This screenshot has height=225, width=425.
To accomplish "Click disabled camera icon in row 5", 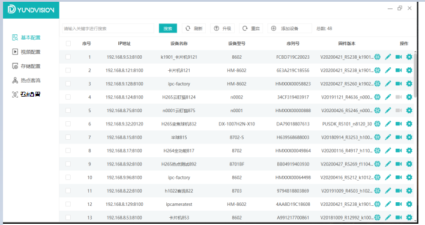I will pos(399,110).
